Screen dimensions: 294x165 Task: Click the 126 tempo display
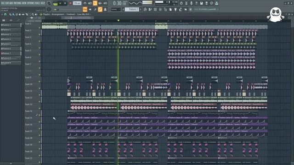click(77, 3)
